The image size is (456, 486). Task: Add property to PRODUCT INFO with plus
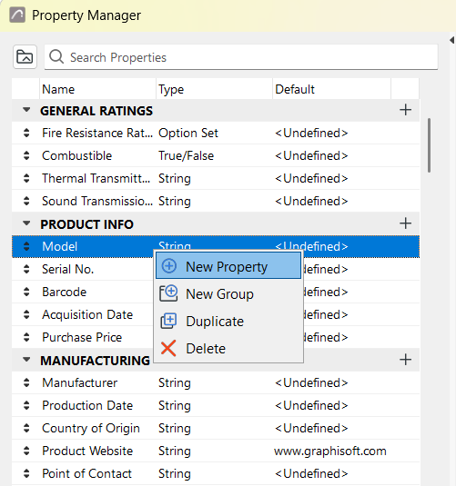pos(405,223)
